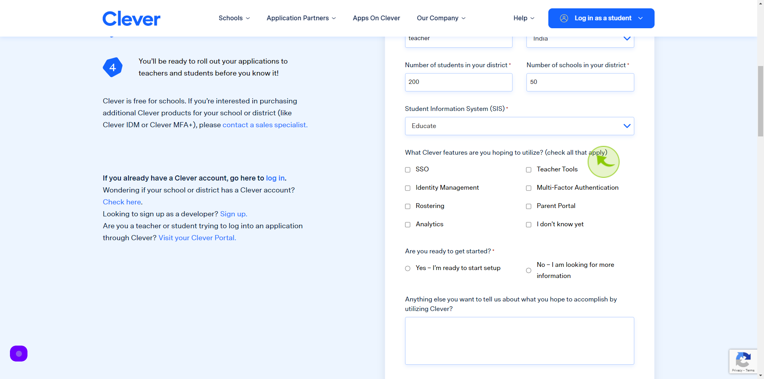Click Log in as a student button
Image resolution: width=764 pixels, height=379 pixels.
click(601, 18)
